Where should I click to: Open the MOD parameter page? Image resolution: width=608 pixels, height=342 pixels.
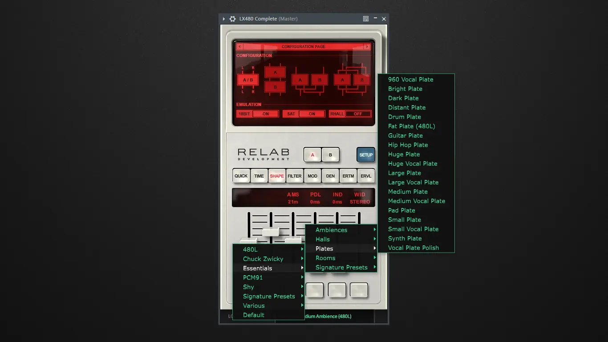pyautogui.click(x=312, y=176)
